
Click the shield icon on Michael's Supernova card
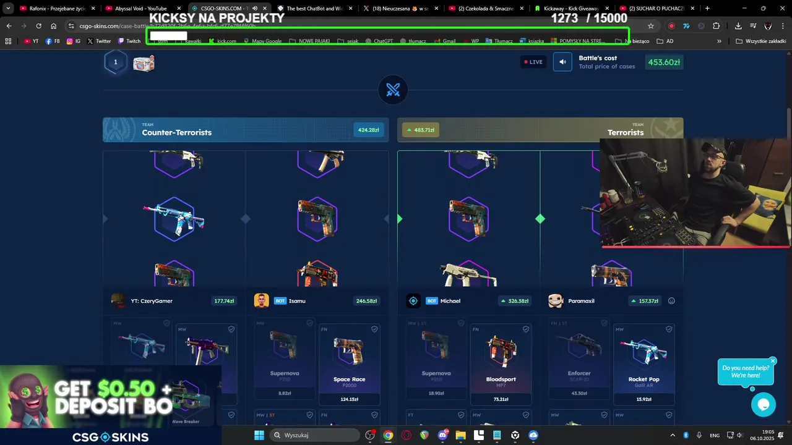(x=461, y=323)
